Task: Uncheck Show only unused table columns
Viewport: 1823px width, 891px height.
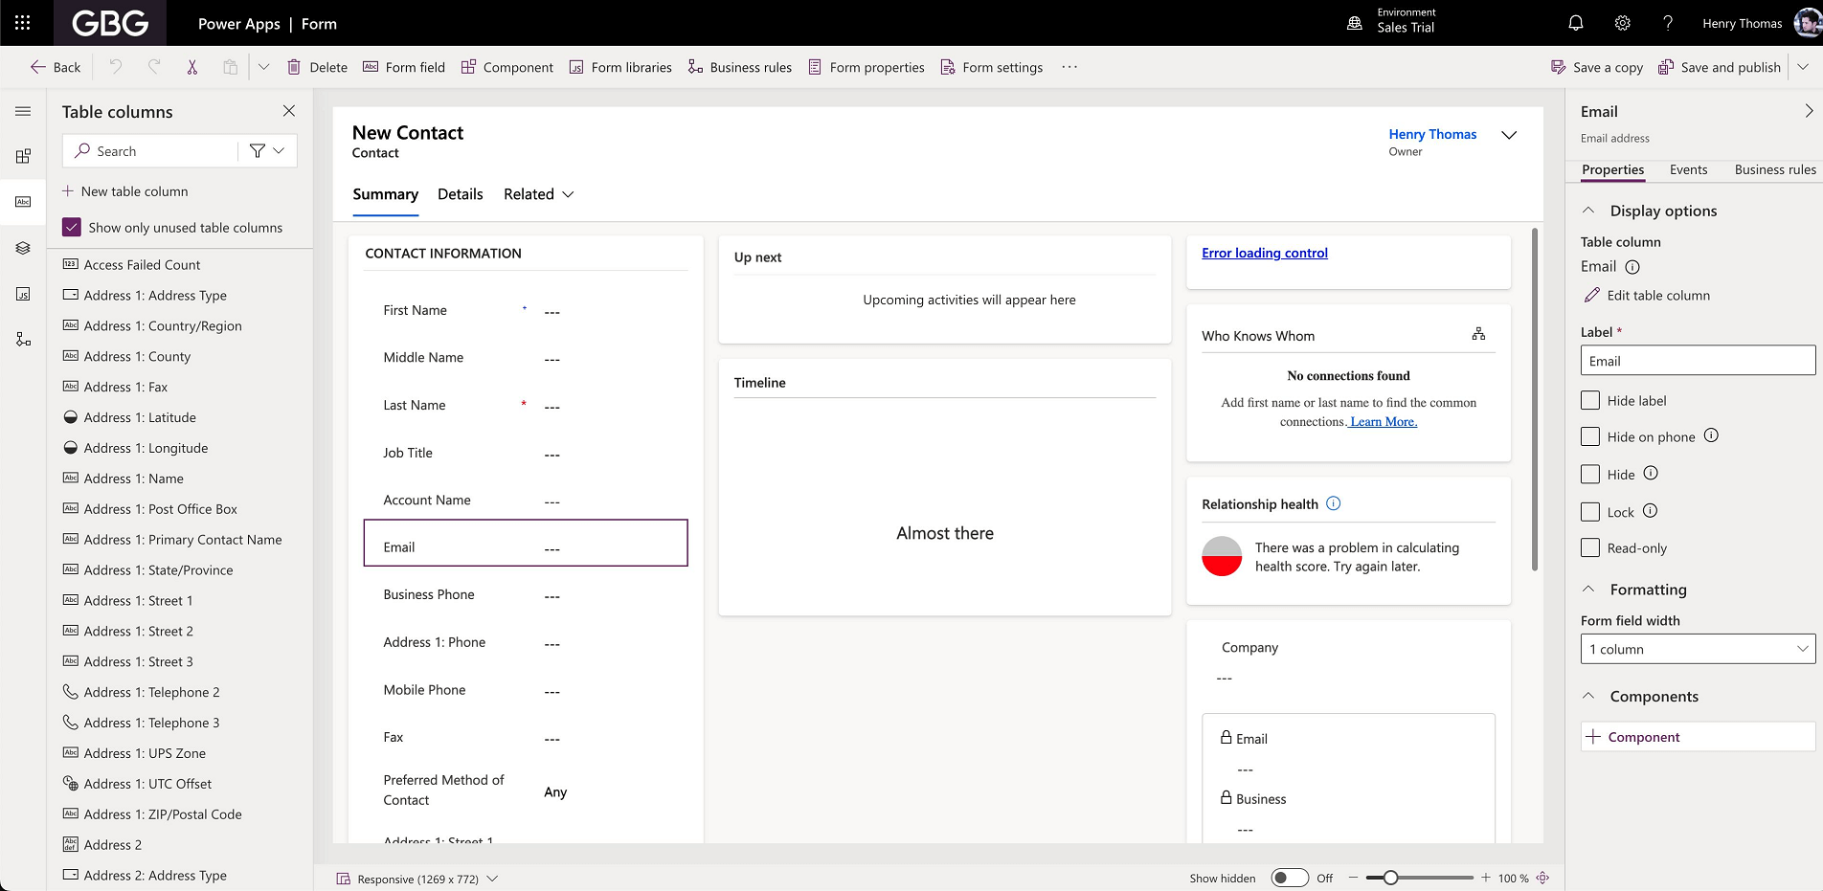Action: pos(71,227)
